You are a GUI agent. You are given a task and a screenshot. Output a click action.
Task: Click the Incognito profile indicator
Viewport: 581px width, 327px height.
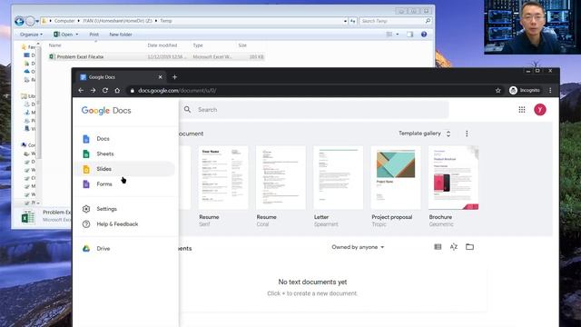pyautogui.click(x=525, y=91)
